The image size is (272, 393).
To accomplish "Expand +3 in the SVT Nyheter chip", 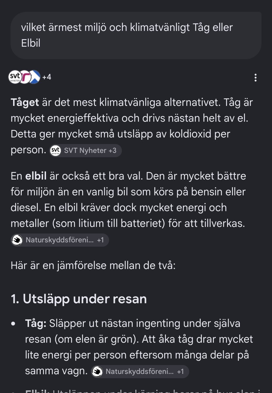I will [112, 150].
